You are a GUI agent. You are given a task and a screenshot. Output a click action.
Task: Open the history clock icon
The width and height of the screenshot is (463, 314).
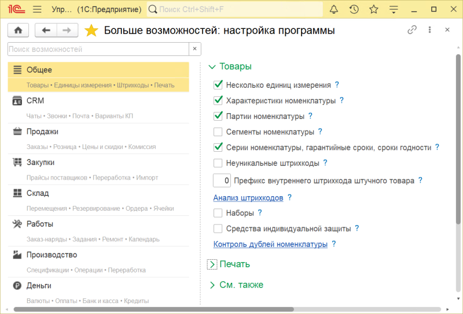(354, 10)
